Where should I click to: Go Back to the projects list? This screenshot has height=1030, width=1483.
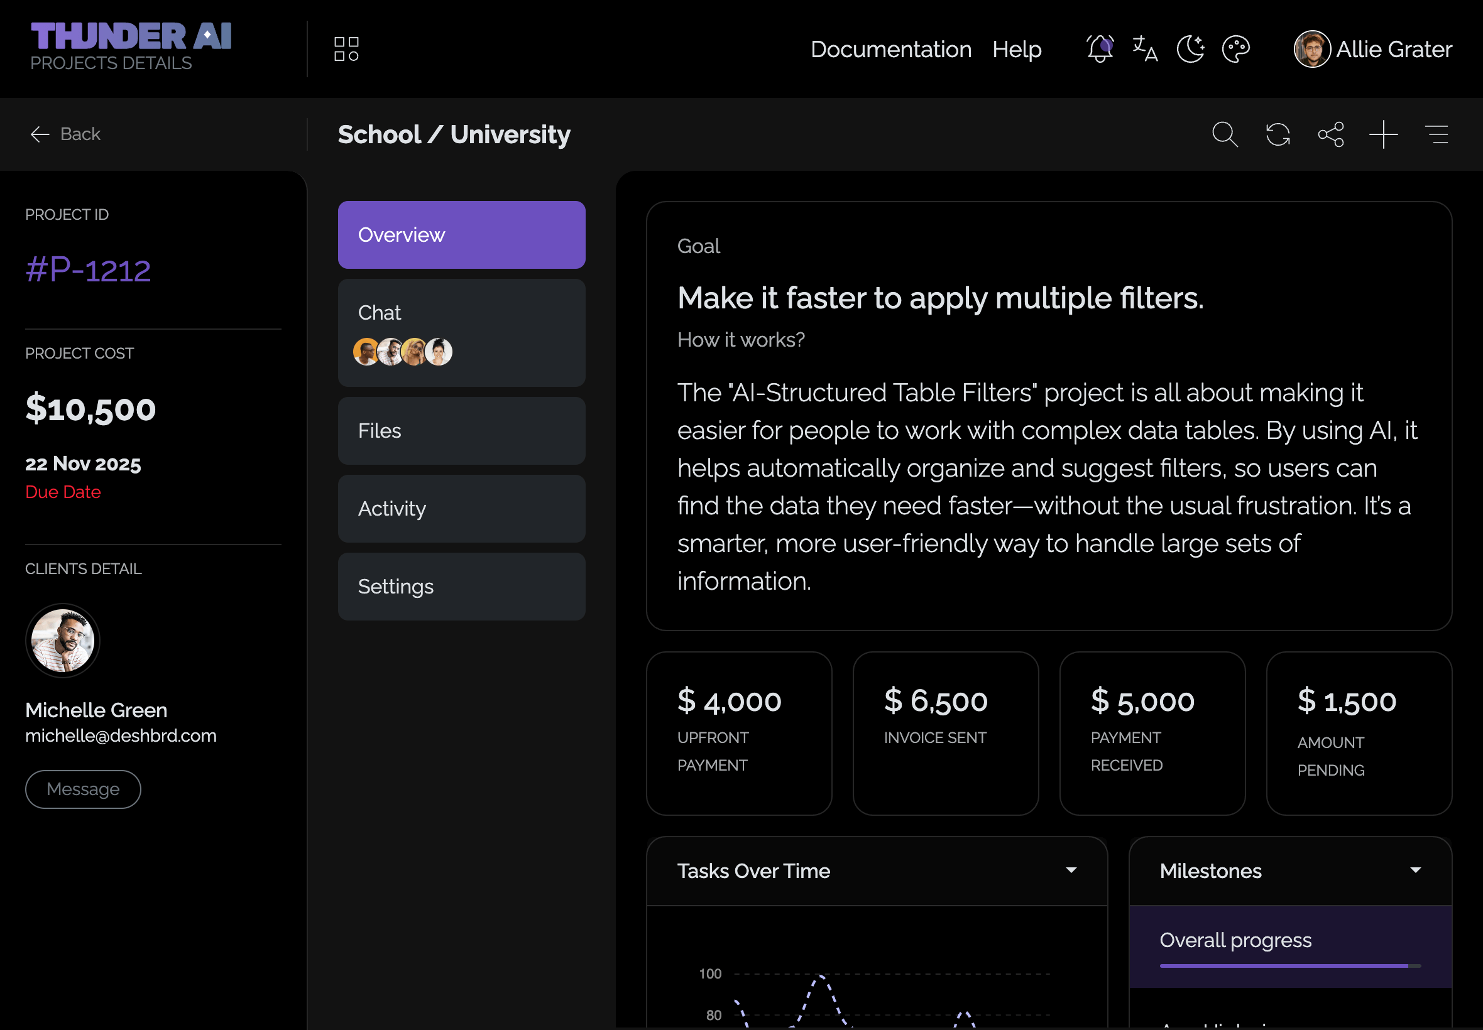[x=65, y=134]
